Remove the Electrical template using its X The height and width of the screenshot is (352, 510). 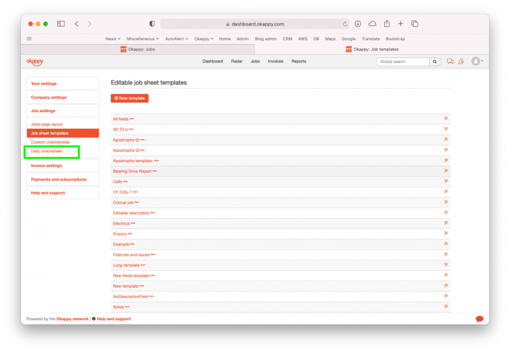click(446, 223)
